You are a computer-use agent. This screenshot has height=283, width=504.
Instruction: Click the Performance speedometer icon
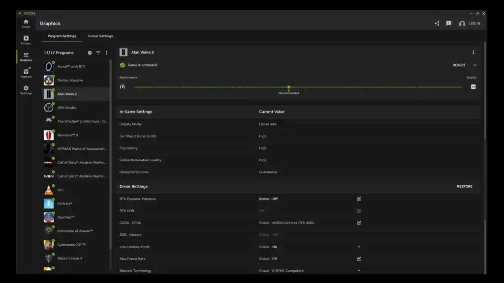click(x=123, y=87)
